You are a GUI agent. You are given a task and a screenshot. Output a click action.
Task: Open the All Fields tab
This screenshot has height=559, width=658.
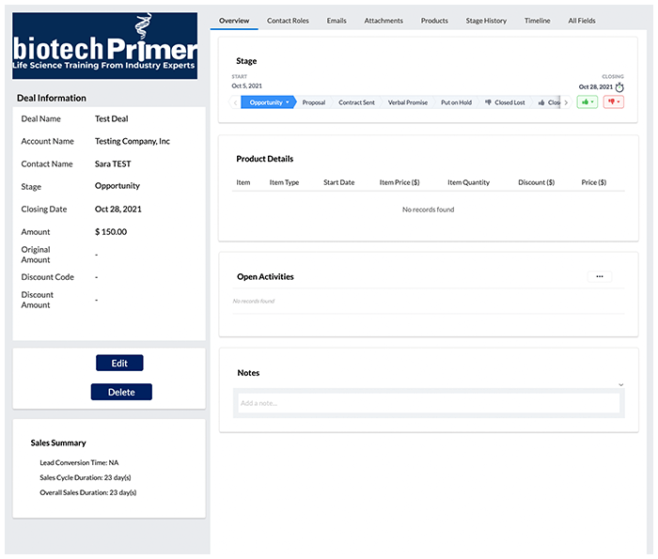point(582,21)
